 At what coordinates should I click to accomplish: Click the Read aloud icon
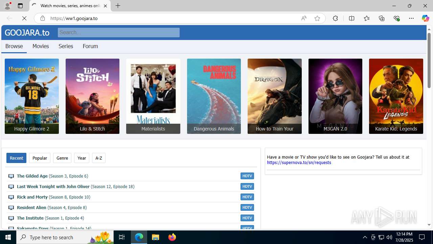click(x=304, y=18)
